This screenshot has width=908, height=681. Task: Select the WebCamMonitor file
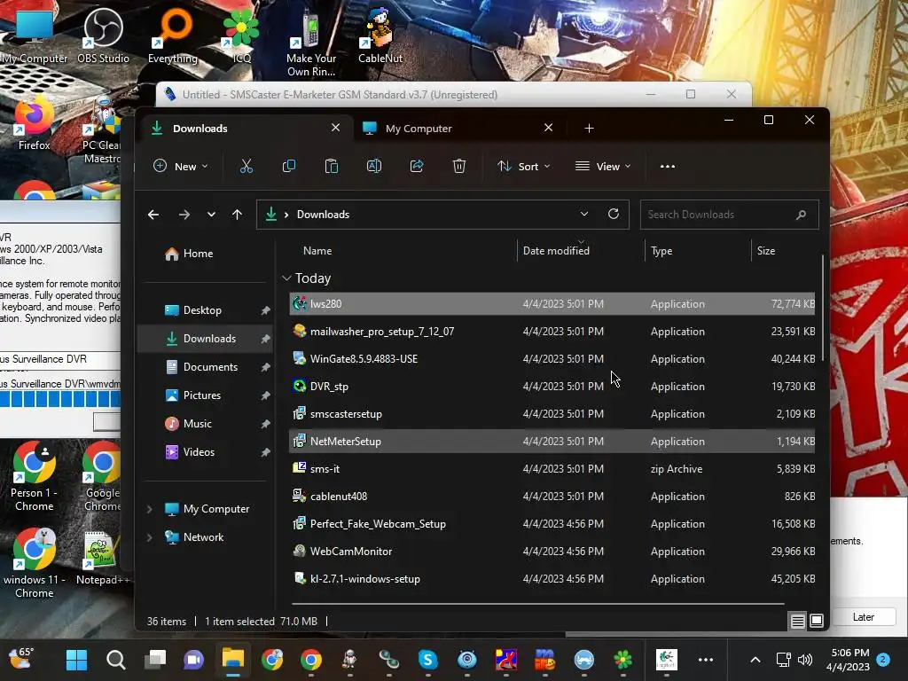tap(552, 552)
